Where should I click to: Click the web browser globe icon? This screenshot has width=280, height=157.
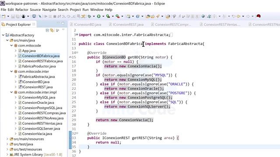[203, 16]
